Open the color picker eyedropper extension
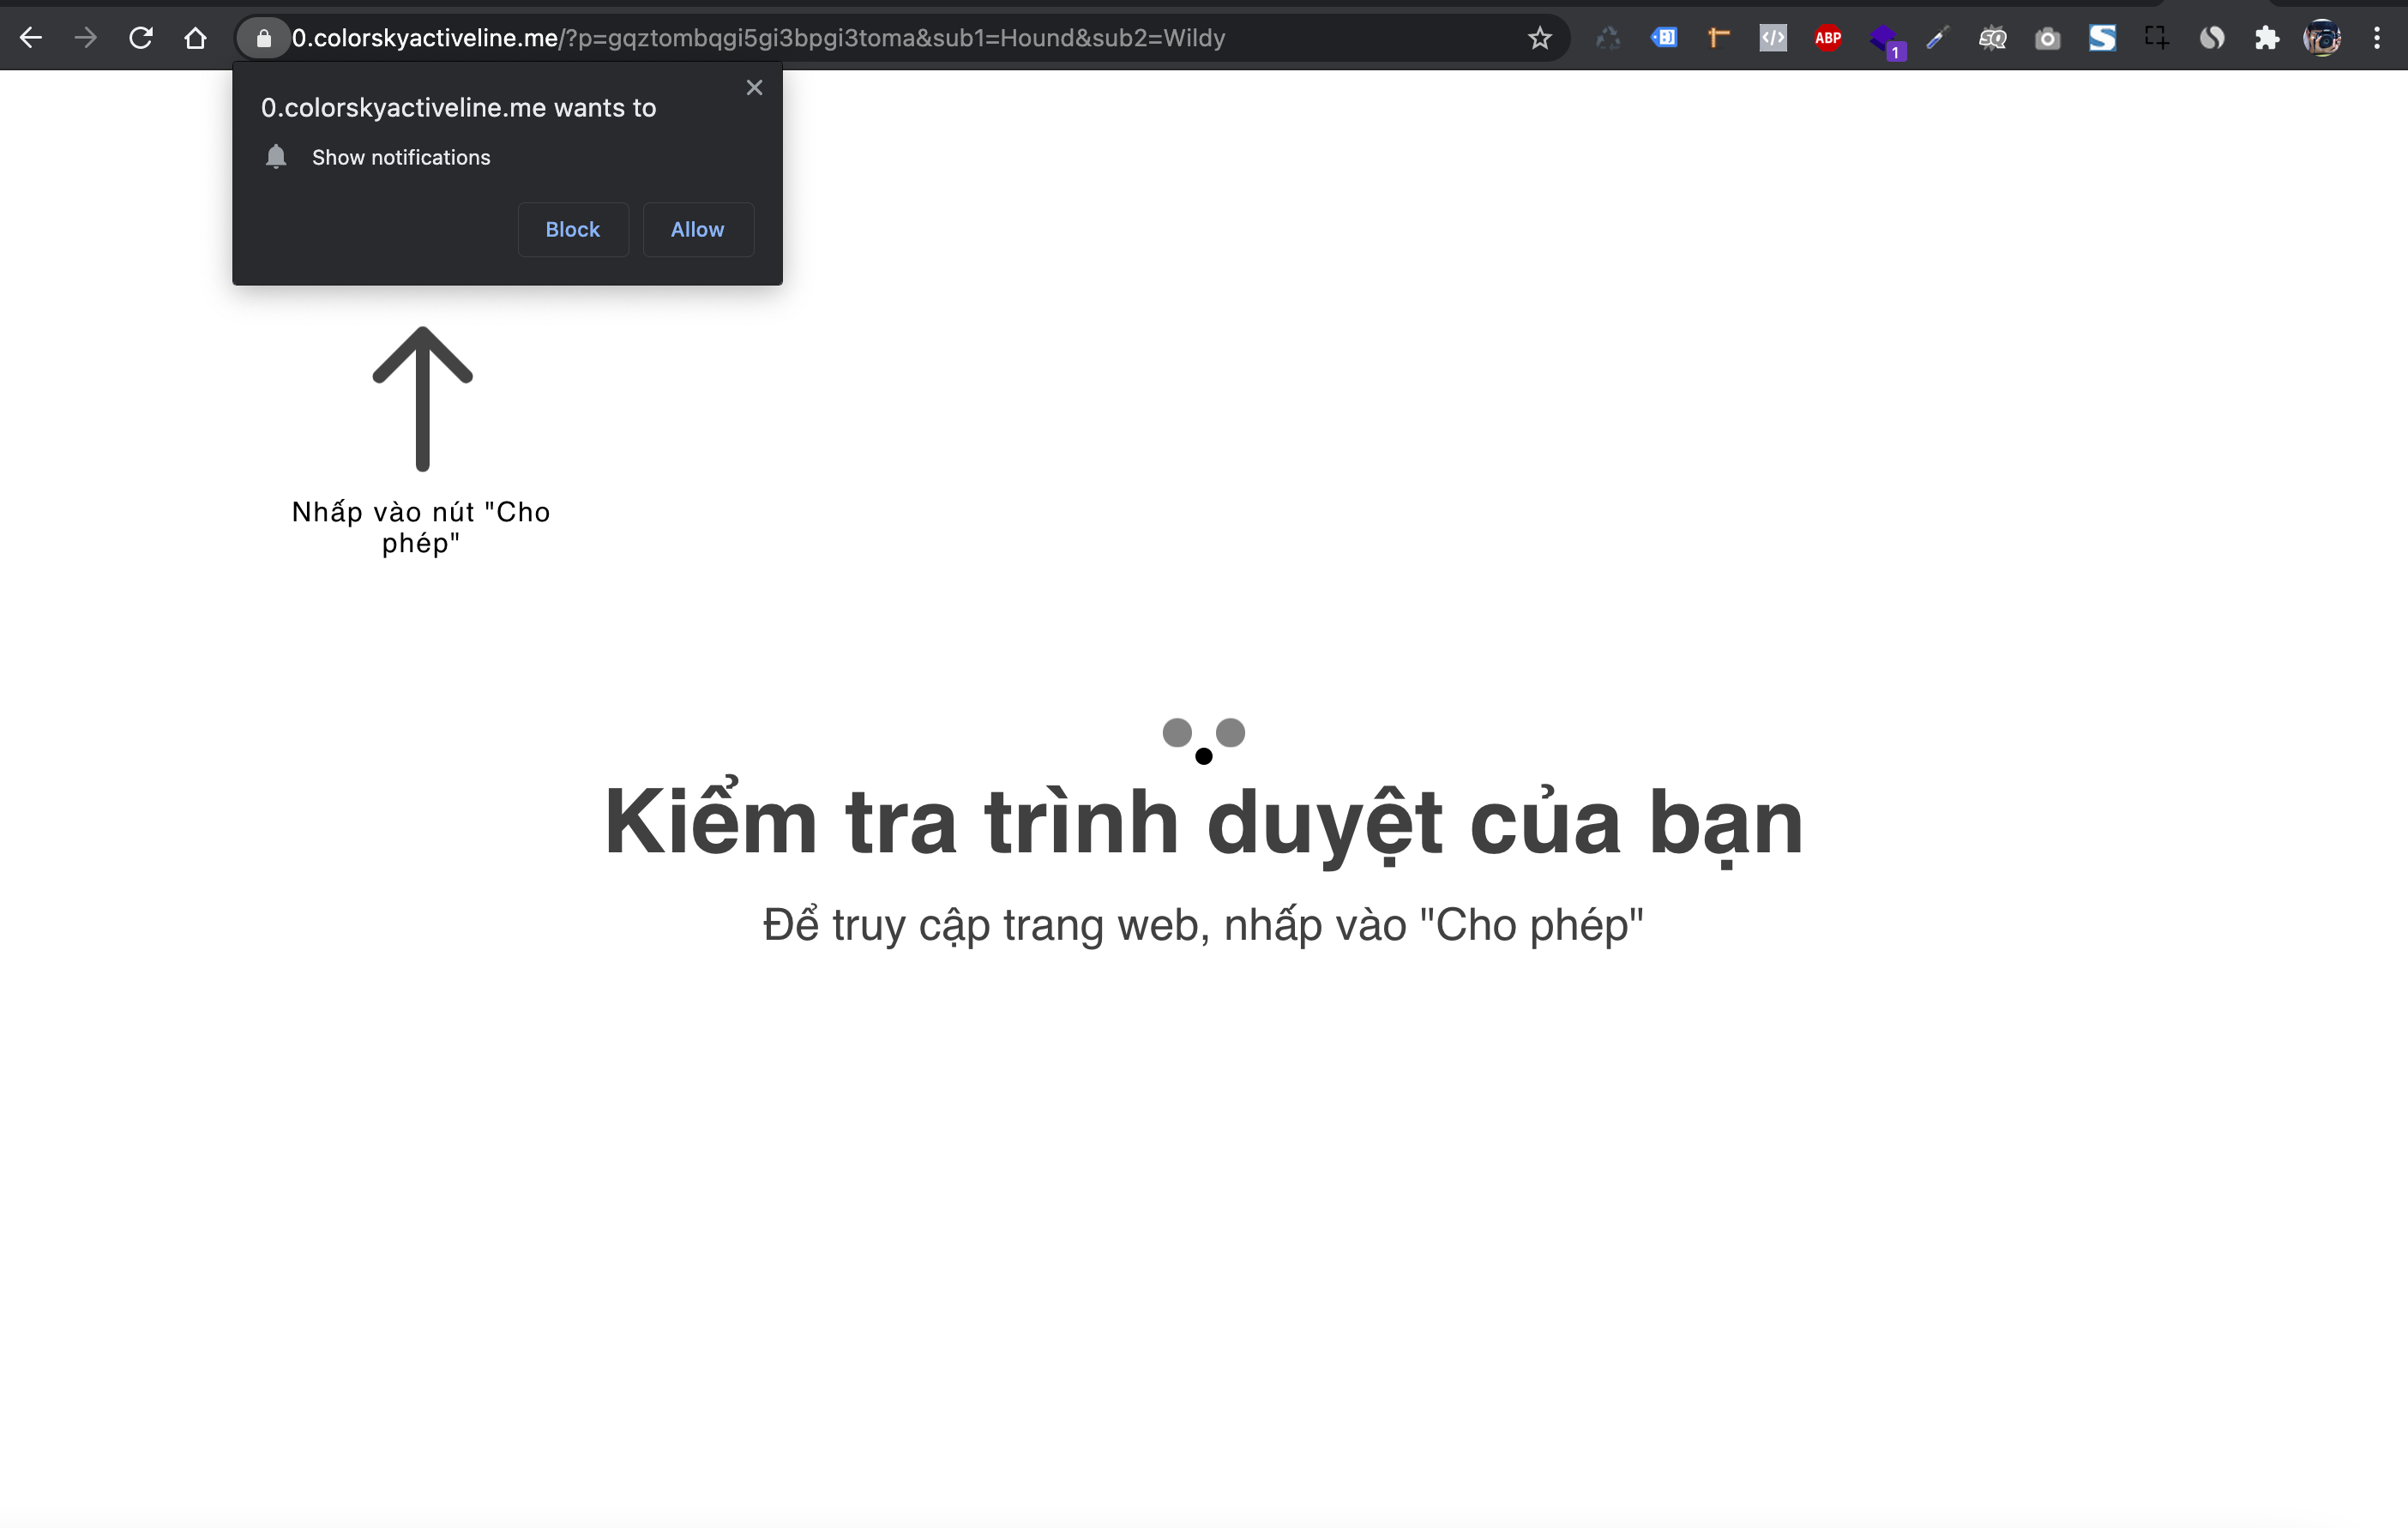Image resolution: width=2408 pixels, height=1528 pixels. click(x=1937, y=38)
